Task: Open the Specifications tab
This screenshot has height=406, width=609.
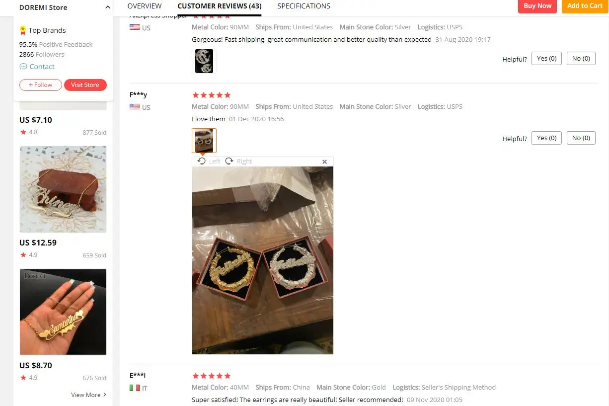Action: [304, 6]
